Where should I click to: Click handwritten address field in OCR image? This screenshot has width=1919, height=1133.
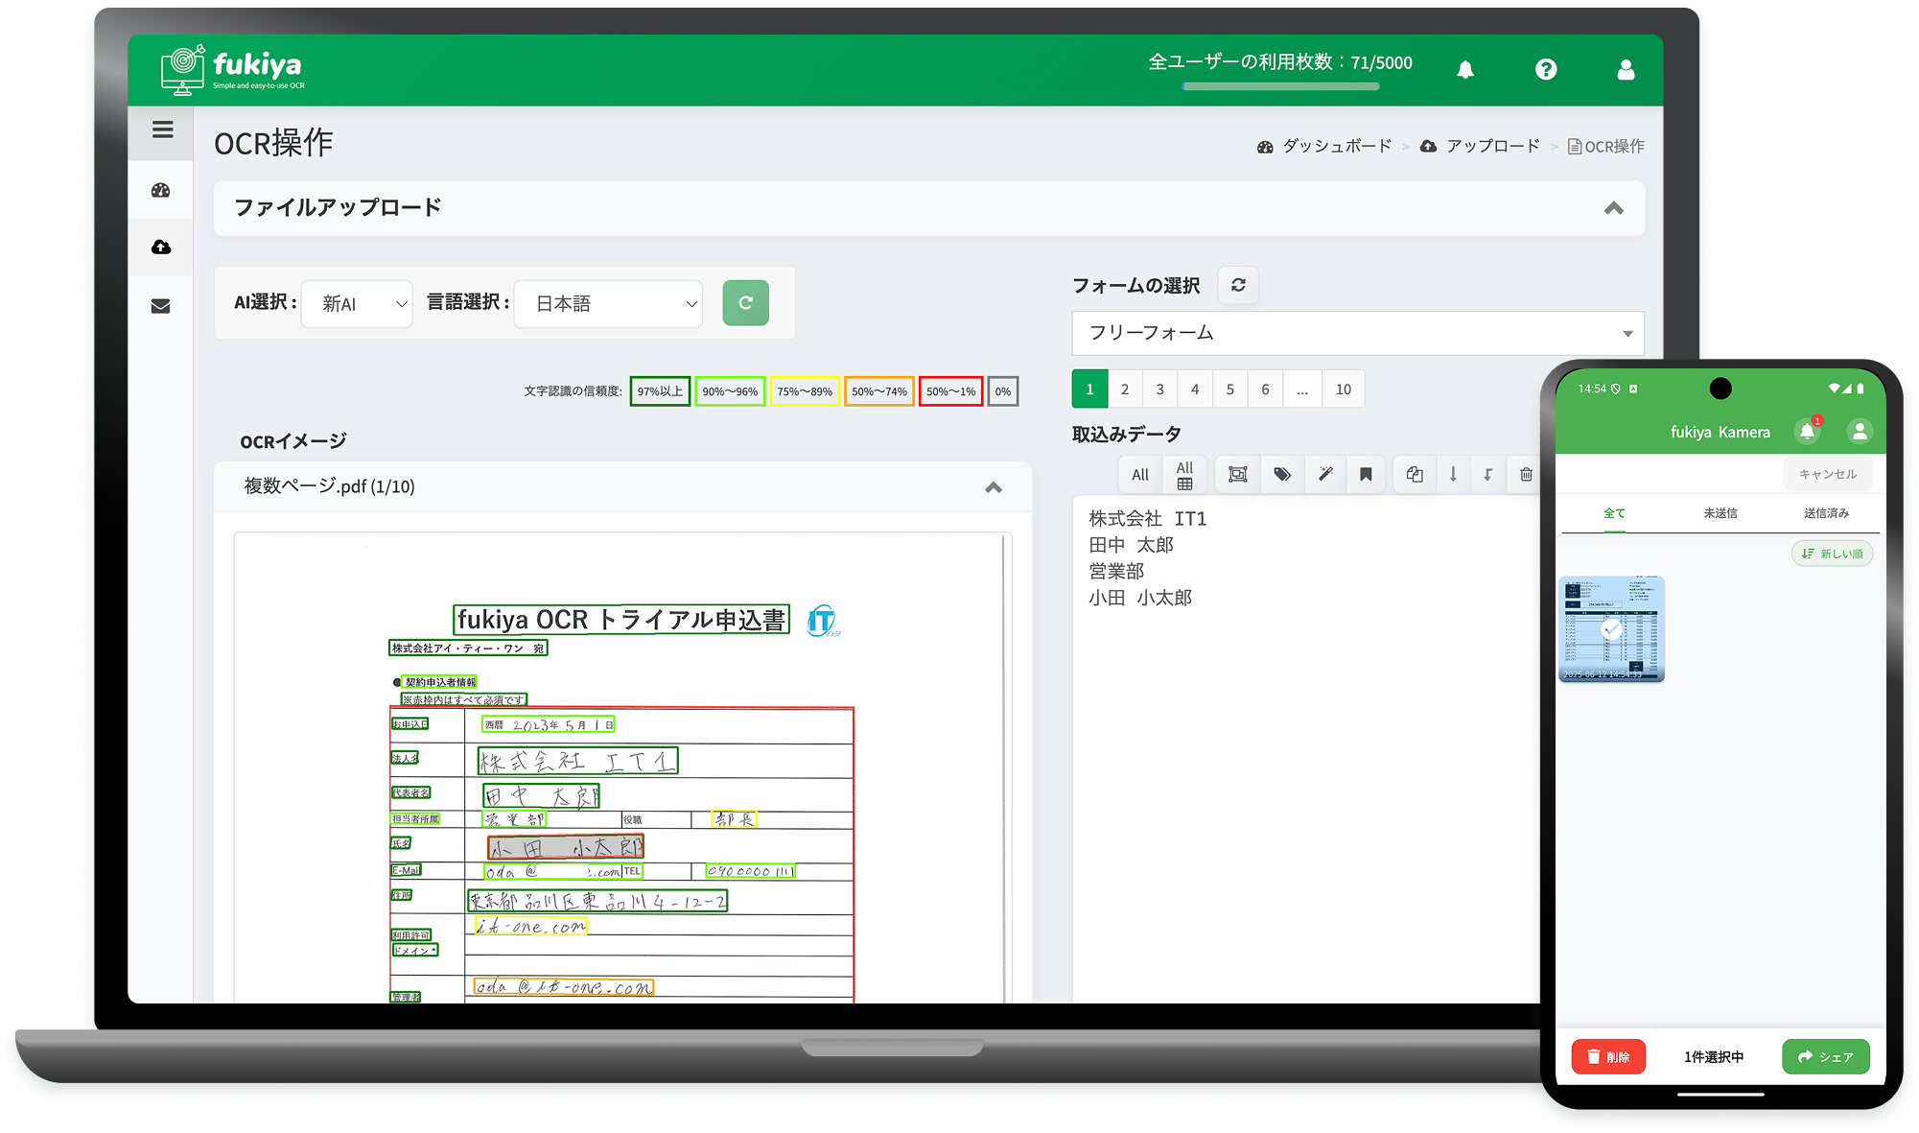pos(597,902)
